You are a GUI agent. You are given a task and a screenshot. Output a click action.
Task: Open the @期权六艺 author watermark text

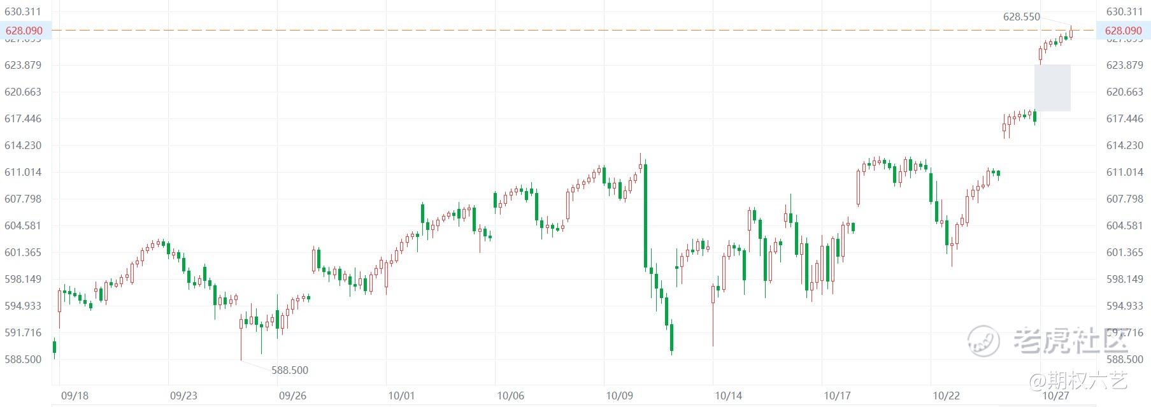pos(1078,381)
